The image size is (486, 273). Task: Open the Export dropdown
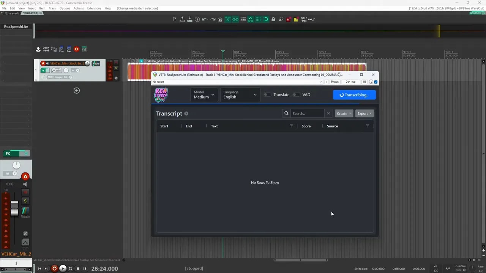(x=364, y=113)
